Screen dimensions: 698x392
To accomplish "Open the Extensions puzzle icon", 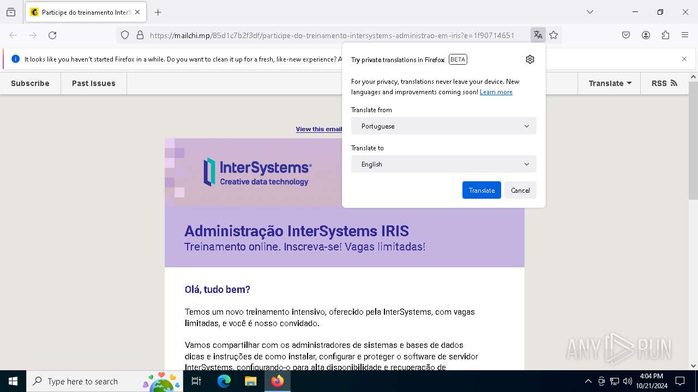I will [x=665, y=35].
